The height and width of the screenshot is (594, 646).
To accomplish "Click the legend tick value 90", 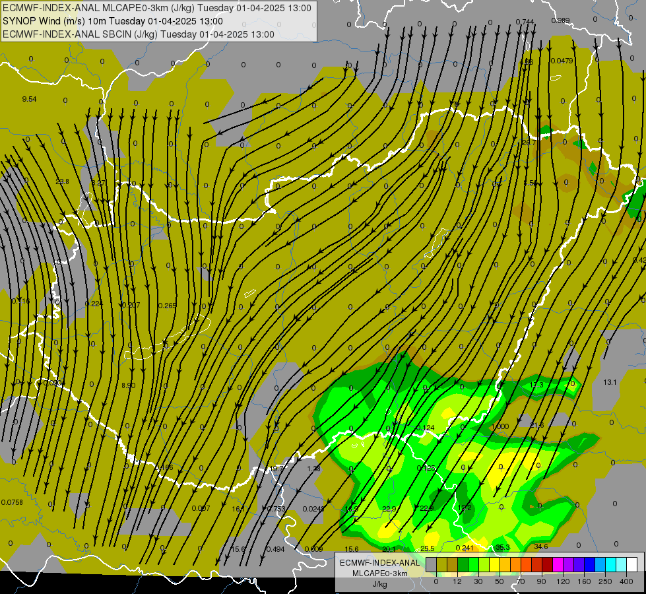I will (x=541, y=581).
